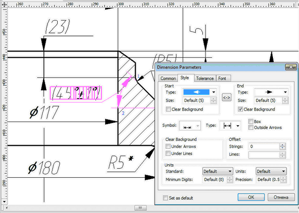Open the Start arrow Type dropdown
The image size is (299, 213).
(x=213, y=92)
